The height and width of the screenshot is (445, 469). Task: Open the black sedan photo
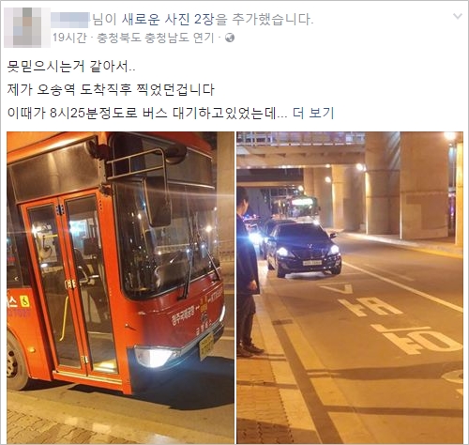tap(350, 287)
